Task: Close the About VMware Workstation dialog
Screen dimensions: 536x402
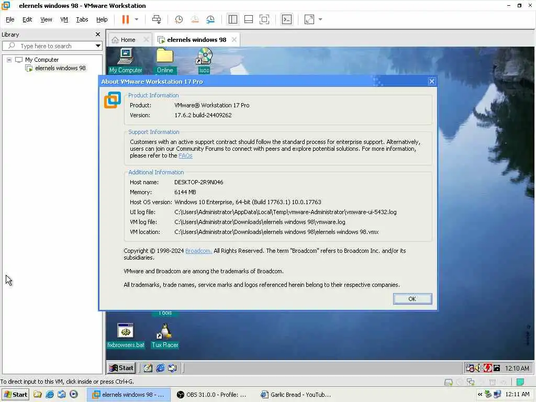Action: (x=432, y=81)
